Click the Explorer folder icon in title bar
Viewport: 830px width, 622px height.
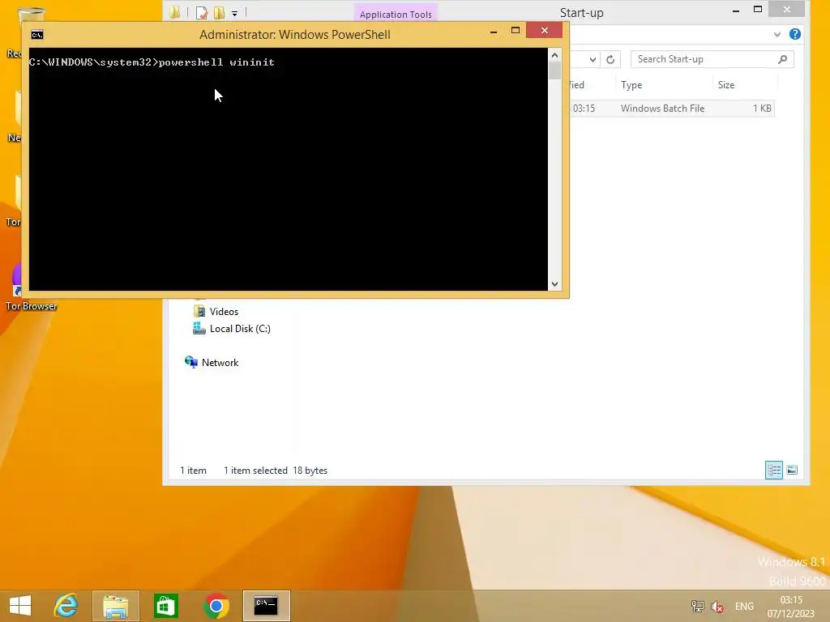(175, 12)
